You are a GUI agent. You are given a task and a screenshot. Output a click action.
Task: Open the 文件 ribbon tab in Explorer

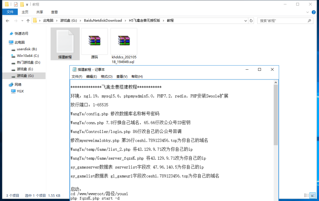(10, 12)
